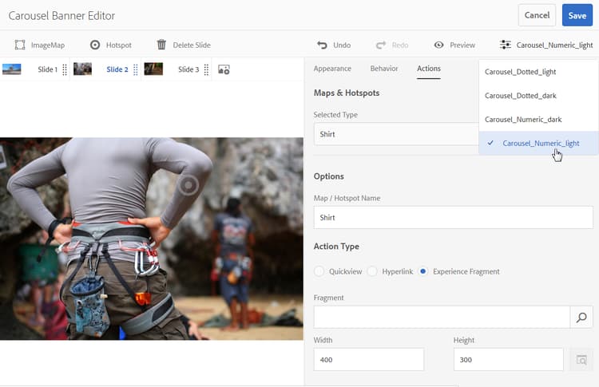
Task: Open the Slide 3 thumbnail
Action: (153, 69)
